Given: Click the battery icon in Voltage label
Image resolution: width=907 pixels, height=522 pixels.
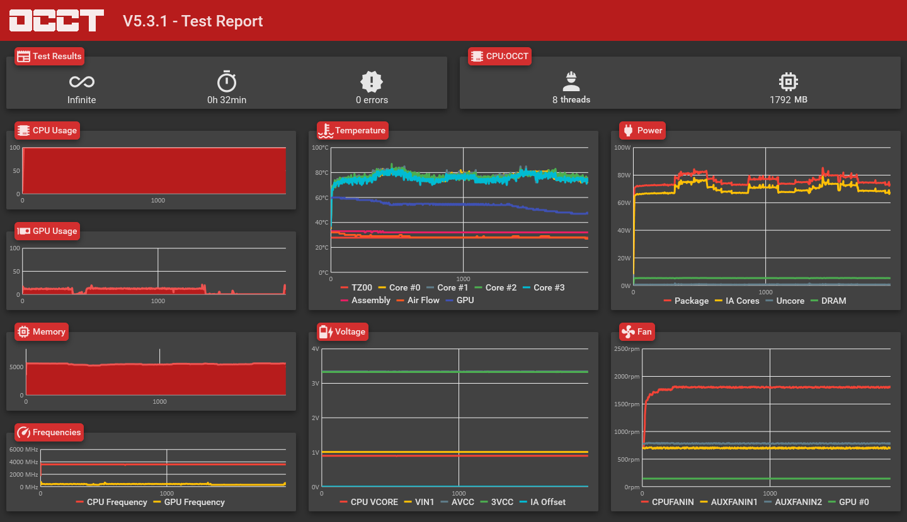Looking at the screenshot, I should (x=326, y=332).
